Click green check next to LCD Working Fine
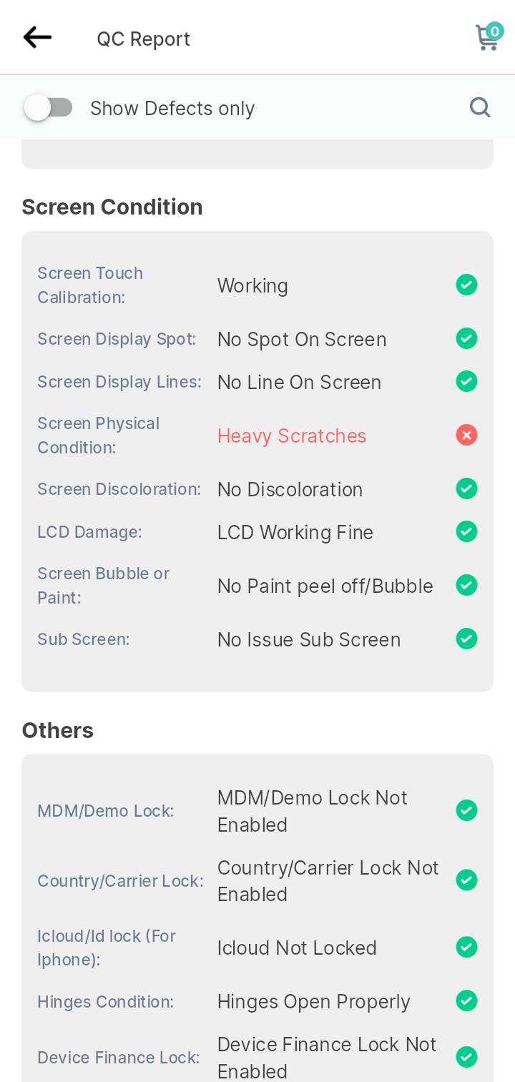 point(466,531)
